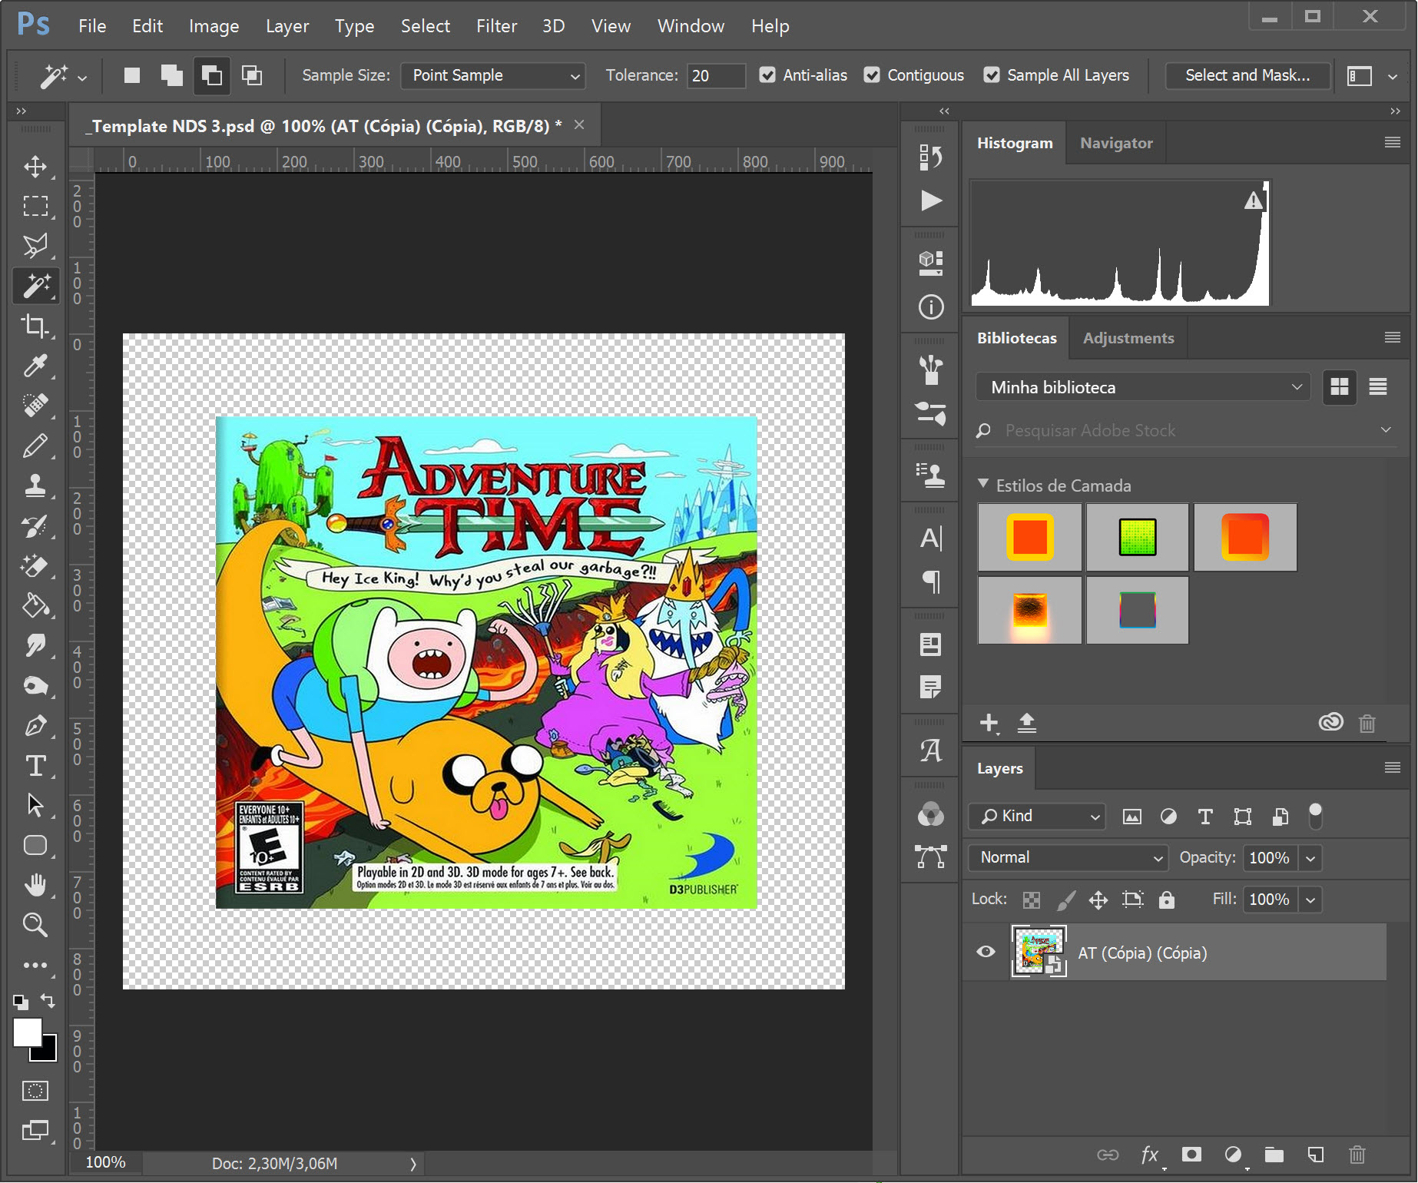Select the Rounded Rectangle shape tool

coord(35,845)
